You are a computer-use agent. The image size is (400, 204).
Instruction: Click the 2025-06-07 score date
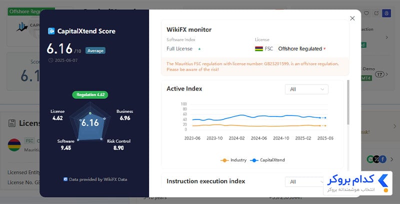(66, 60)
